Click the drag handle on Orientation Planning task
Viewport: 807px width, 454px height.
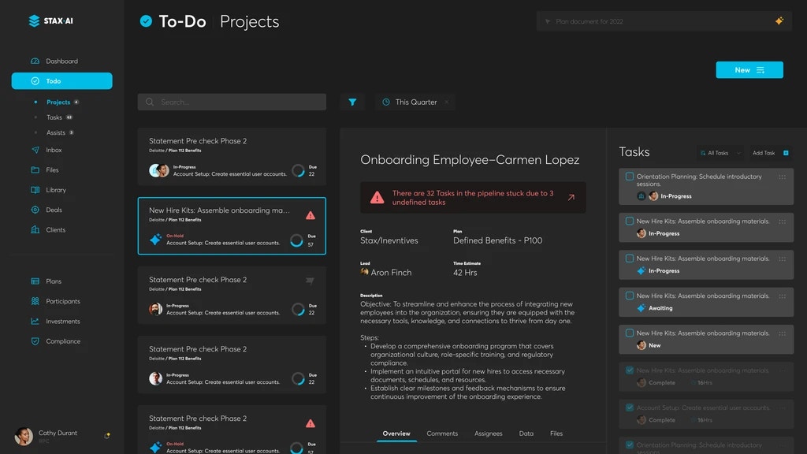coord(782,177)
